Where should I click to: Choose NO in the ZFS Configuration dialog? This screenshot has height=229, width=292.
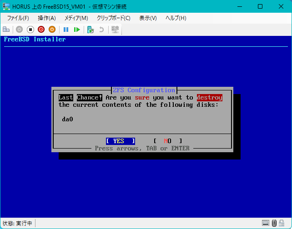[168, 141]
